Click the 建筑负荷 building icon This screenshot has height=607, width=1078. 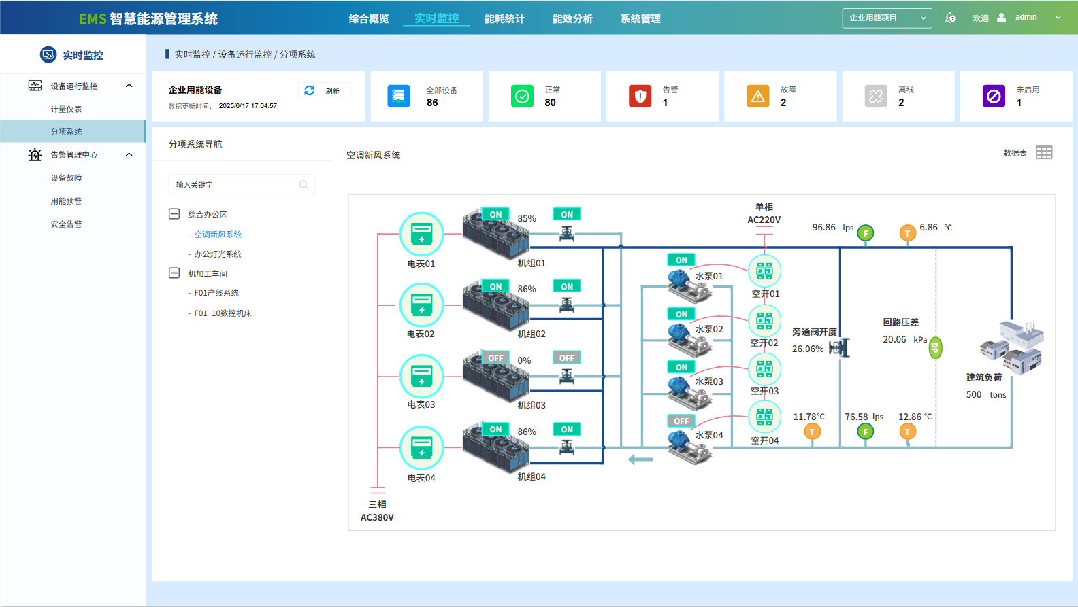[1011, 347]
